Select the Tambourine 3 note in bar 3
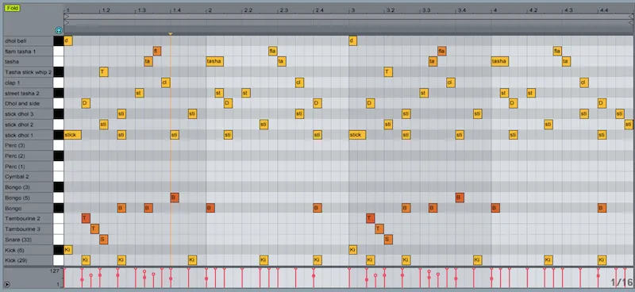This screenshot has width=635, height=292. (x=379, y=229)
